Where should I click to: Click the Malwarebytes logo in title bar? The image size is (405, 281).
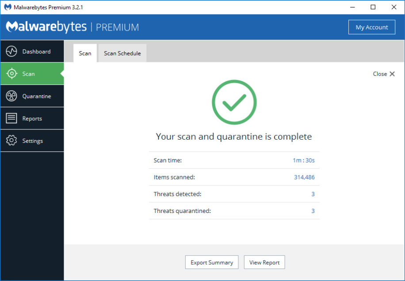point(8,7)
